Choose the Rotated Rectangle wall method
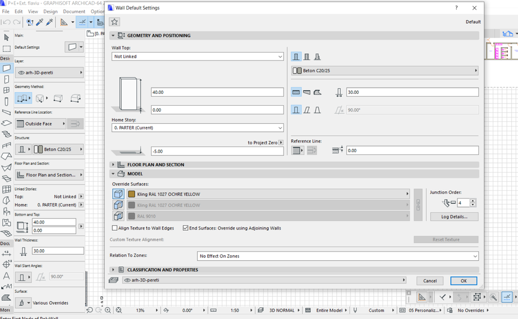 [x=76, y=98]
